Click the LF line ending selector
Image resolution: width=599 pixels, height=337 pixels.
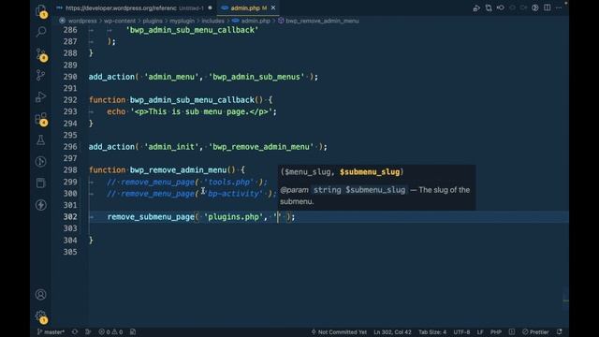[x=480, y=332]
